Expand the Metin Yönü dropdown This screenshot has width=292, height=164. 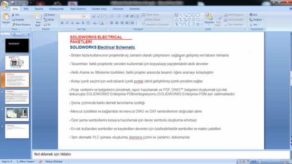(x=151, y=15)
